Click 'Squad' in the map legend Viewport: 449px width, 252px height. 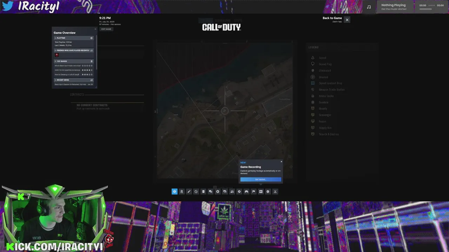click(x=322, y=58)
